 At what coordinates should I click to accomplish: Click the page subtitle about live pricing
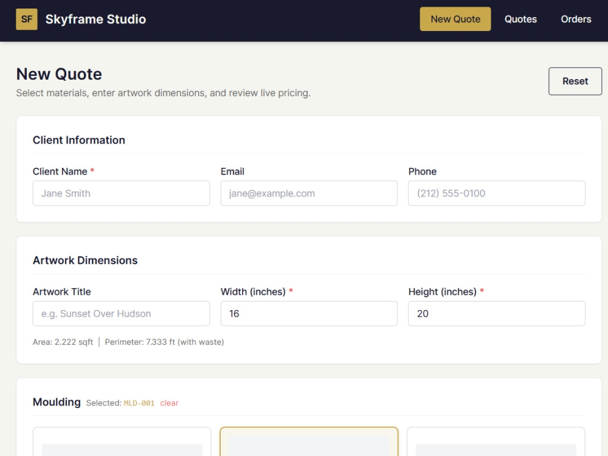[163, 93]
